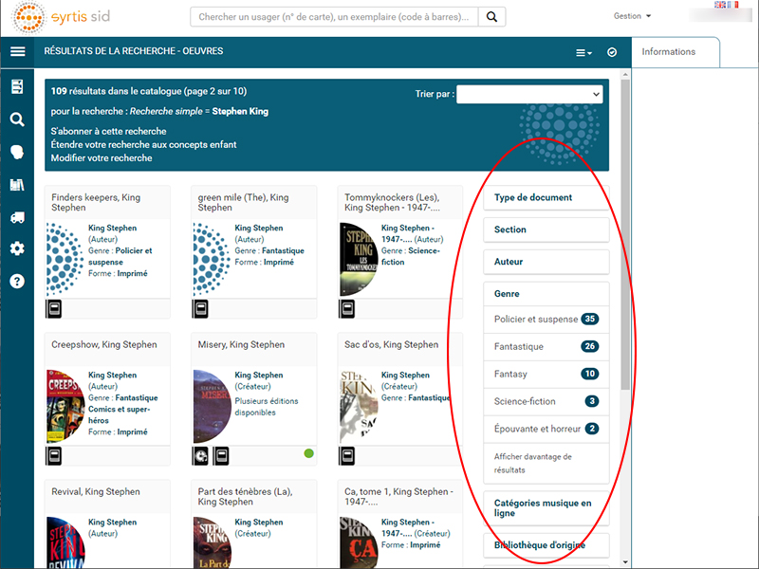This screenshot has height=569, width=759.
Task: Click in the user search field
Action: pyautogui.click(x=334, y=17)
